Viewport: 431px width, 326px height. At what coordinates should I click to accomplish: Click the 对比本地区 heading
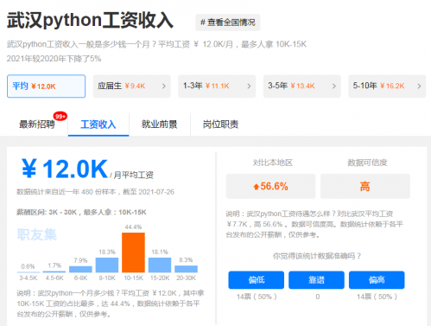point(273,163)
